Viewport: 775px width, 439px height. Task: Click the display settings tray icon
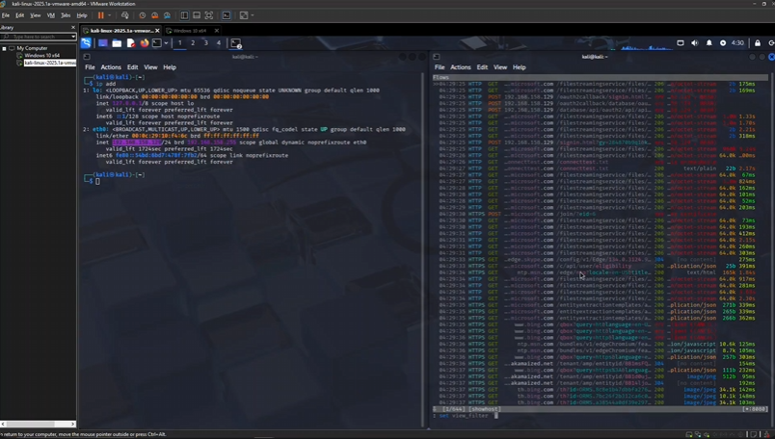click(x=681, y=43)
